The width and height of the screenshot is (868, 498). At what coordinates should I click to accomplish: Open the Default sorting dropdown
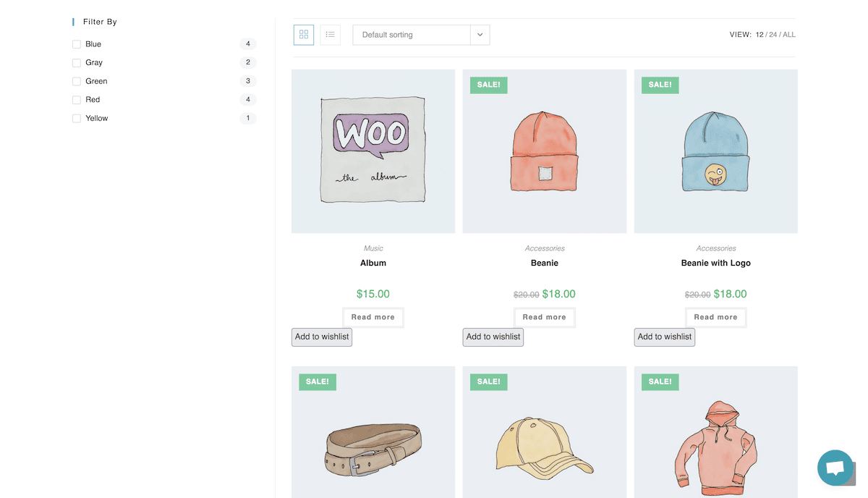[x=421, y=35]
